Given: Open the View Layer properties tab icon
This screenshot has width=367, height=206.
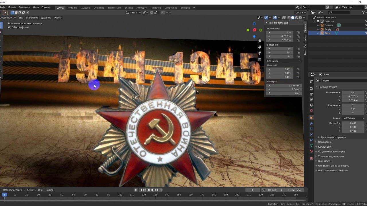Looking at the screenshot, I should pyautogui.click(x=311, y=100).
